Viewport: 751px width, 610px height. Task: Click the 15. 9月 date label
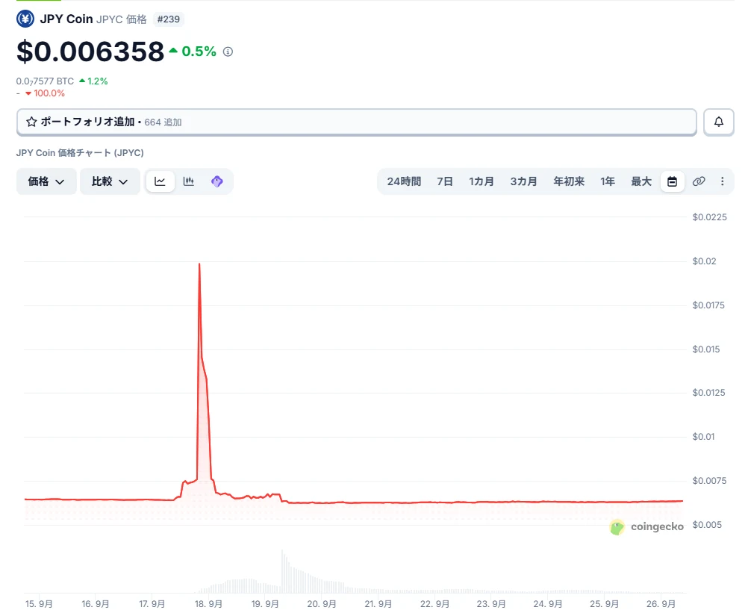(39, 604)
